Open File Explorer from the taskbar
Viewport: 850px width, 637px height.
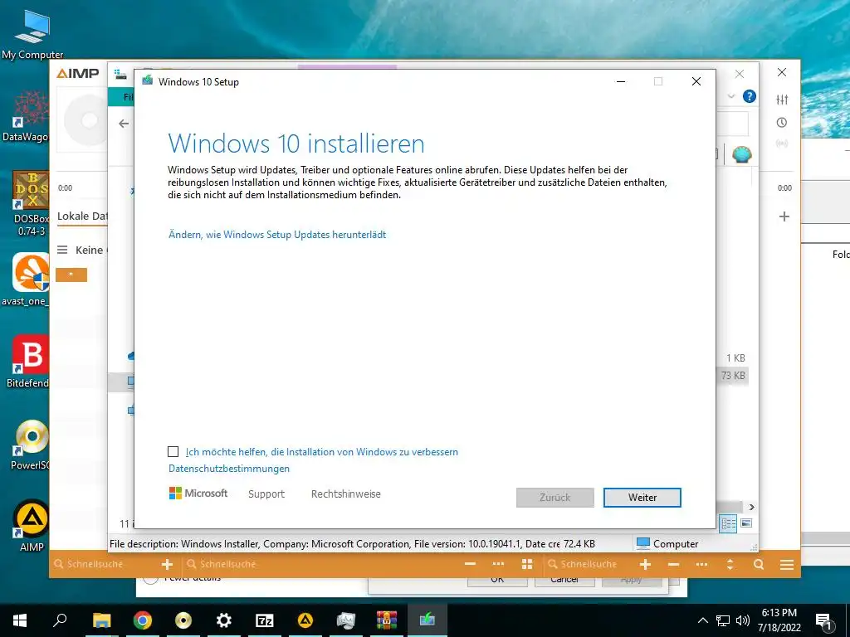point(101,620)
